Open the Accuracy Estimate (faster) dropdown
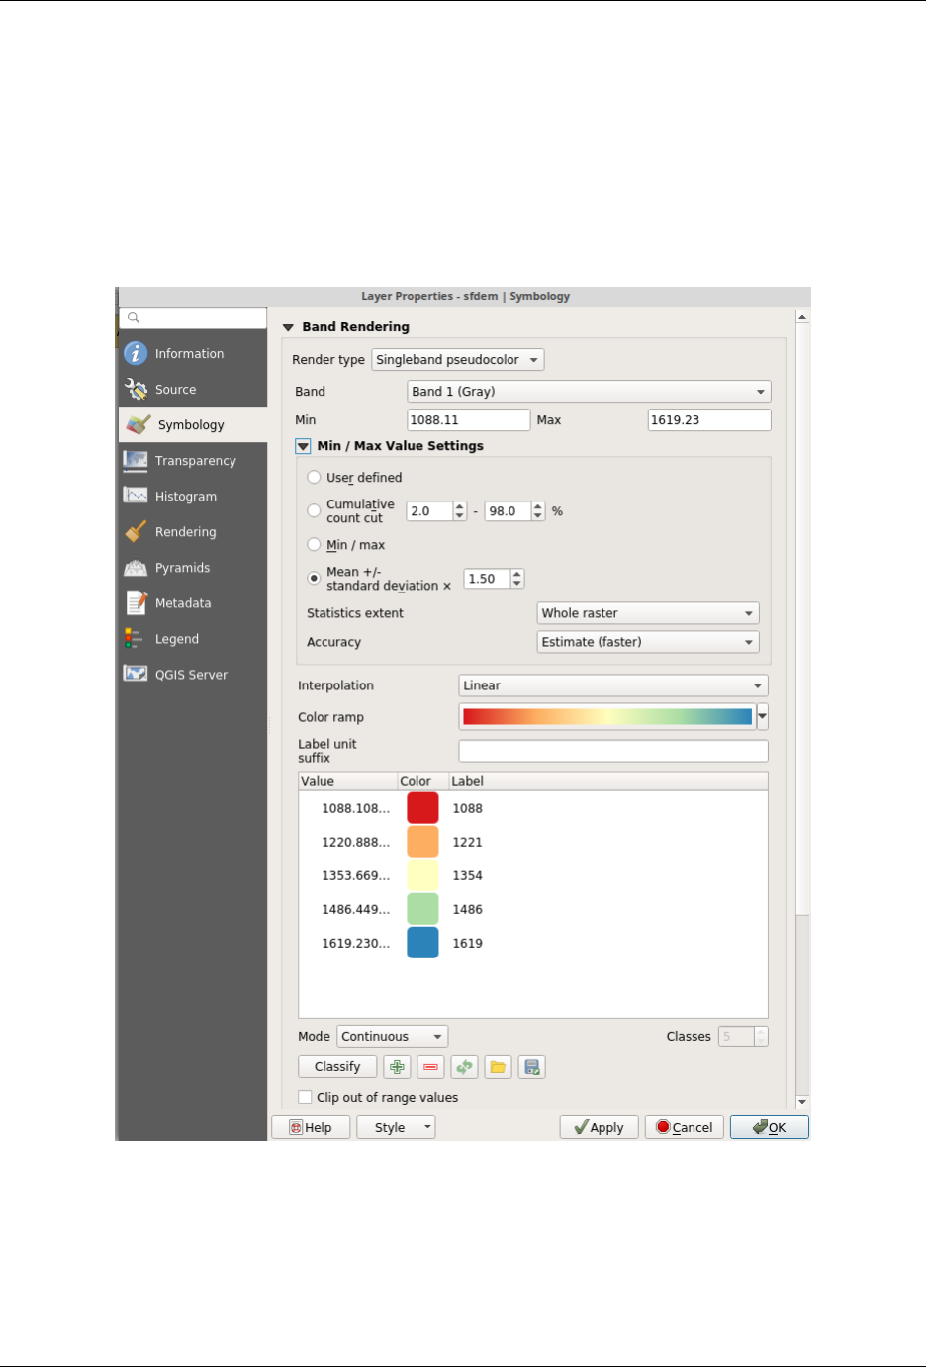The image size is (926, 1367). [x=648, y=642]
